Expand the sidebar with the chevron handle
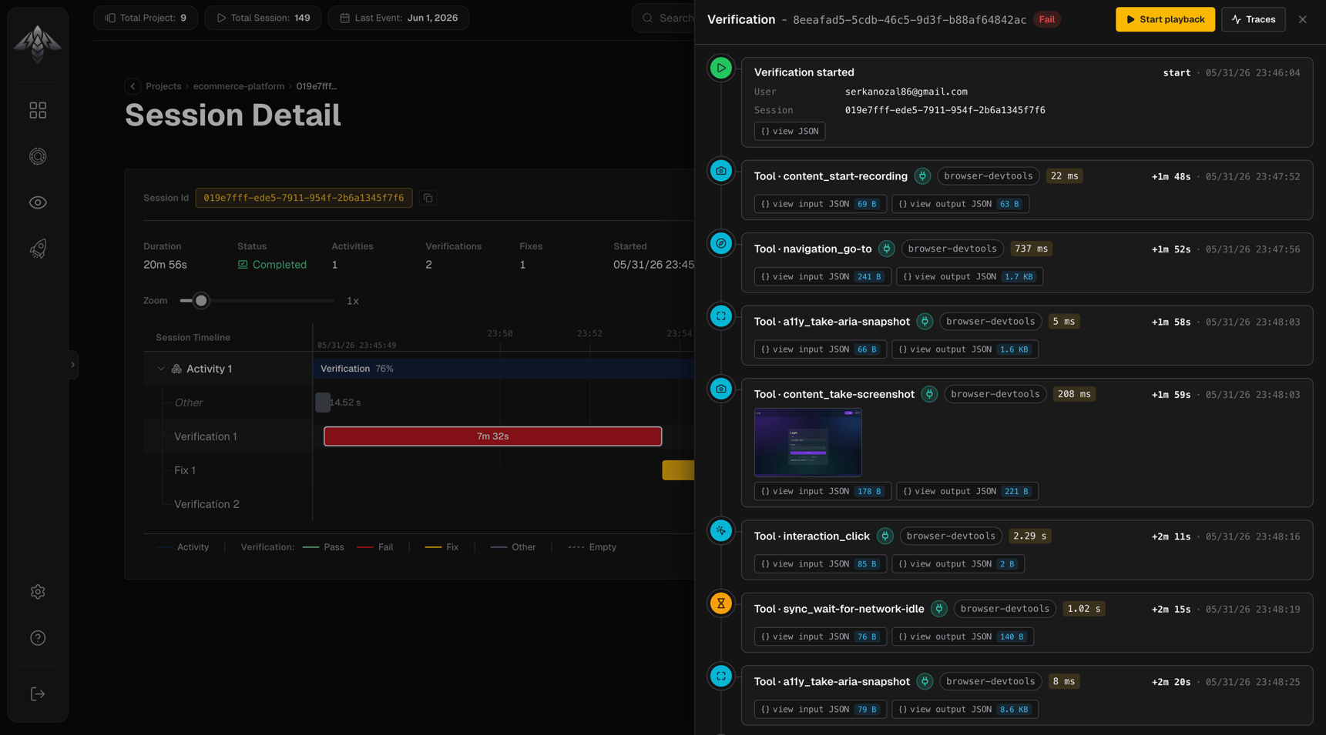Screen dimensions: 1326x735 click(x=73, y=365)
